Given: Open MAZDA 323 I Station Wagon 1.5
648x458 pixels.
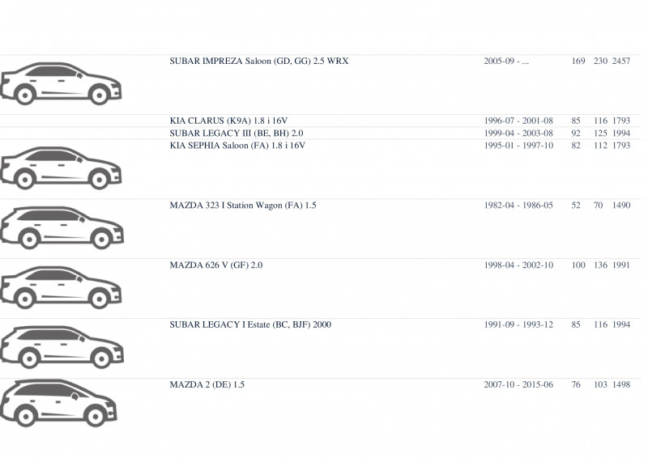Looking at the screenshot, I should pyautogui.click(x=243, y=206).
